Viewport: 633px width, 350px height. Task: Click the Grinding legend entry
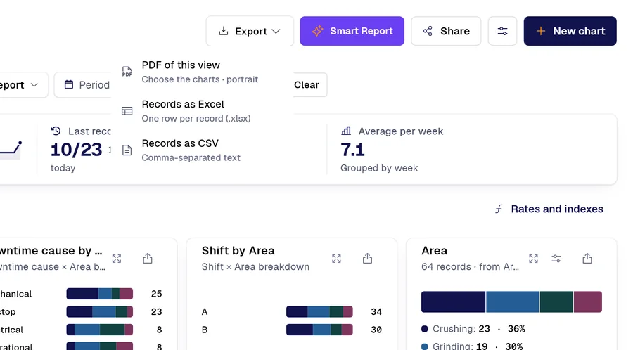[472, 346]
